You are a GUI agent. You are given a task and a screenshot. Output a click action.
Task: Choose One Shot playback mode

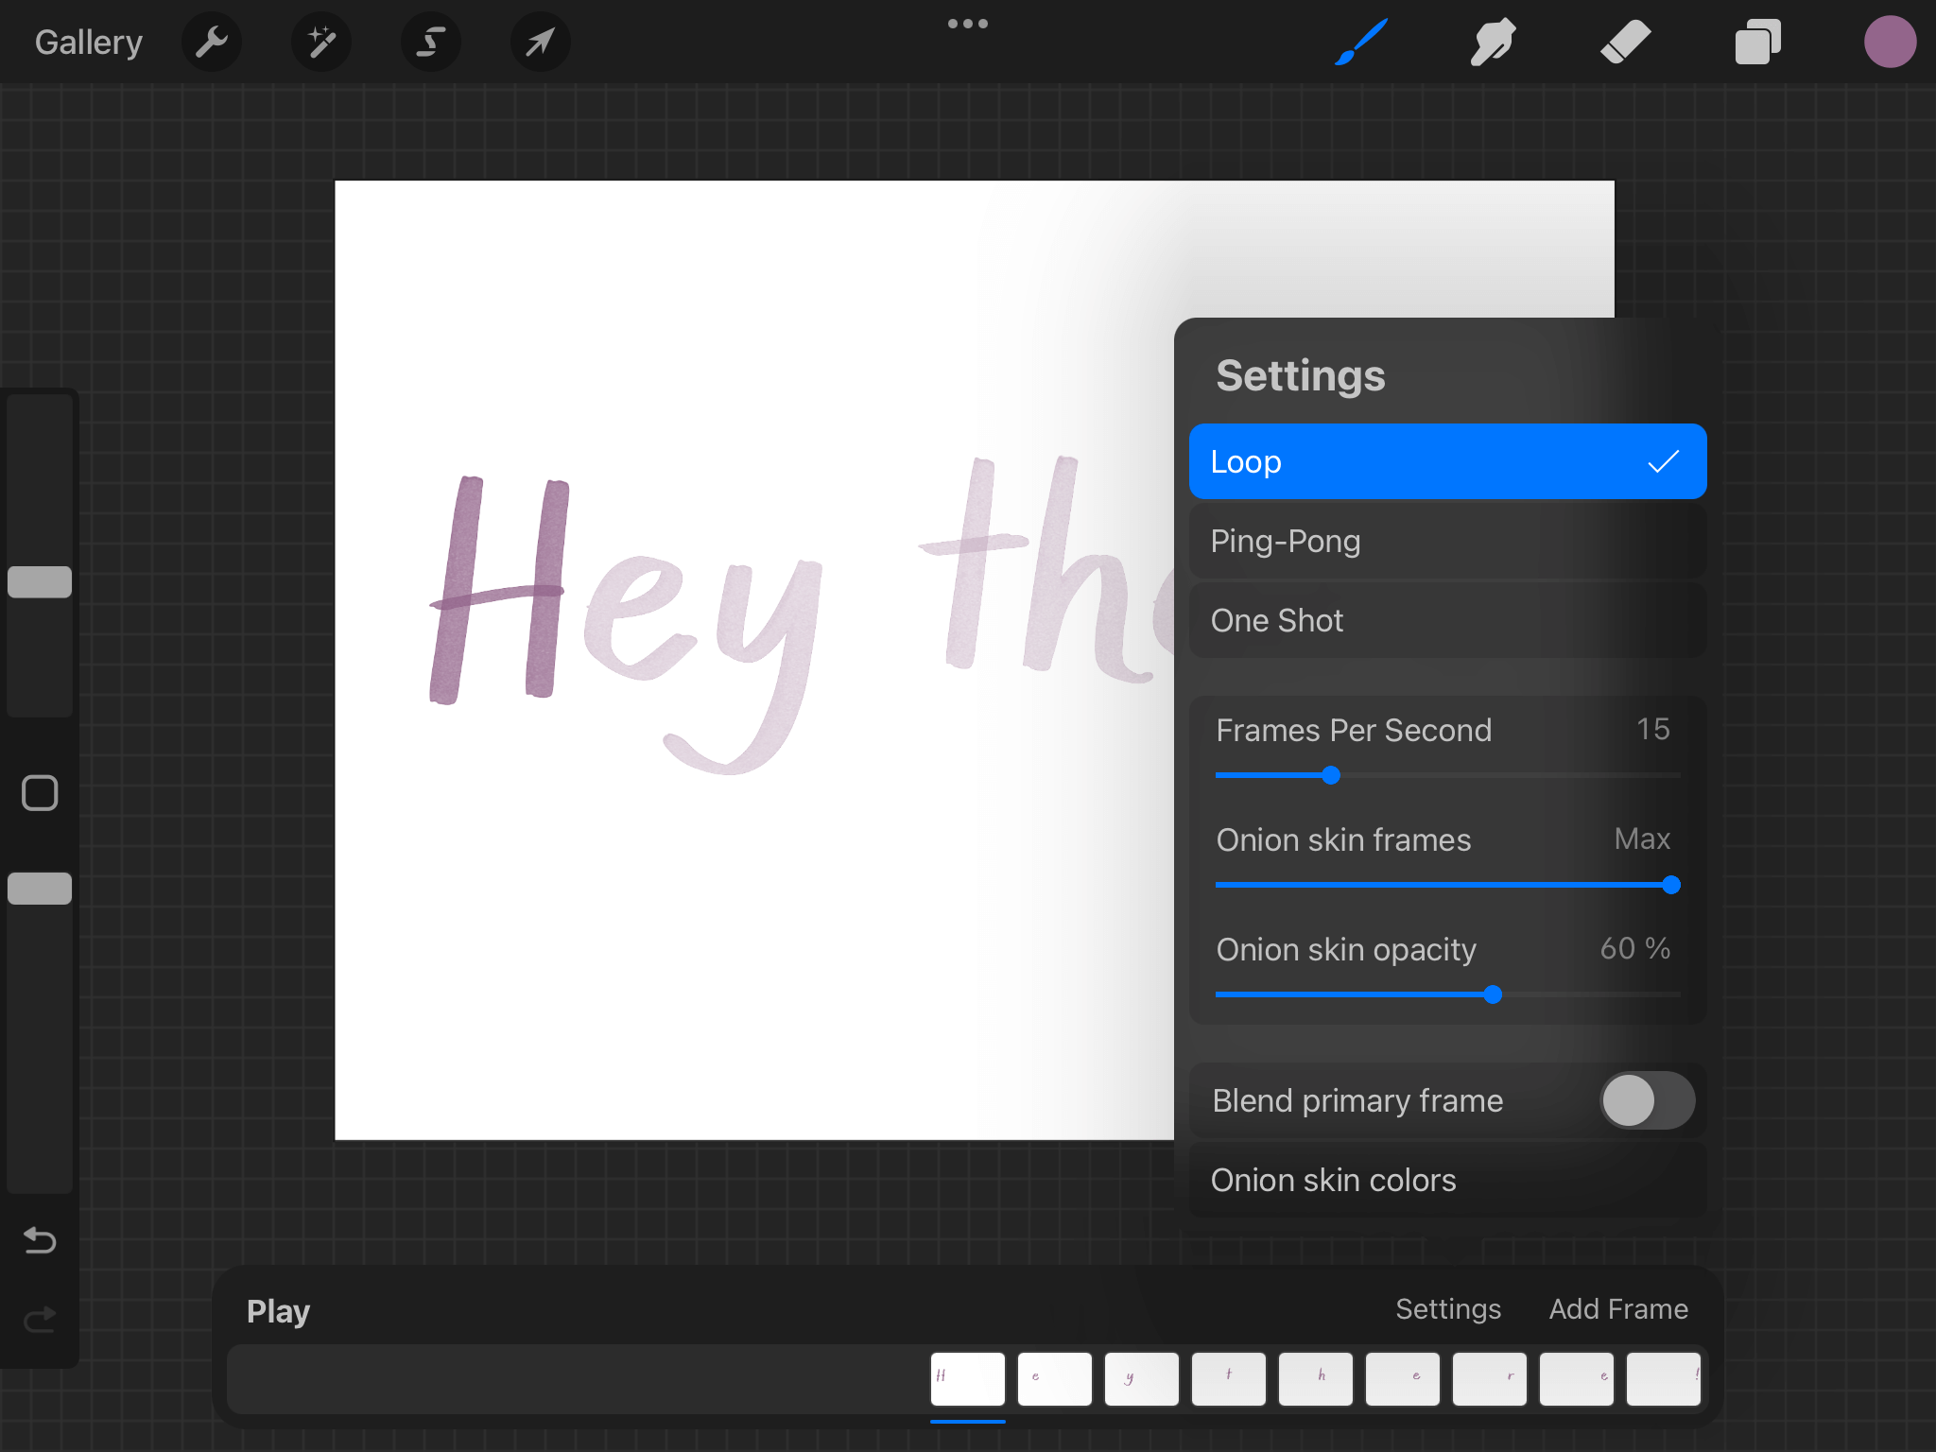(1446, 620)
